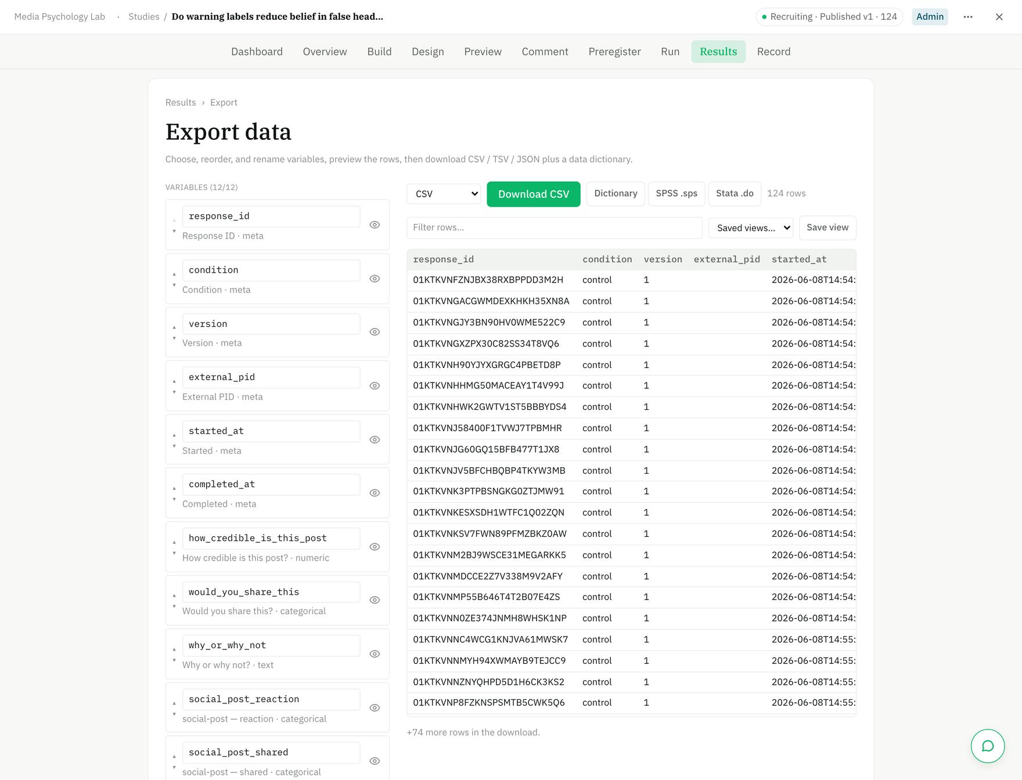Click the Recruiting Published v1 status pill
Screen dimensions: 1022x780
click(x=829, y=17)
